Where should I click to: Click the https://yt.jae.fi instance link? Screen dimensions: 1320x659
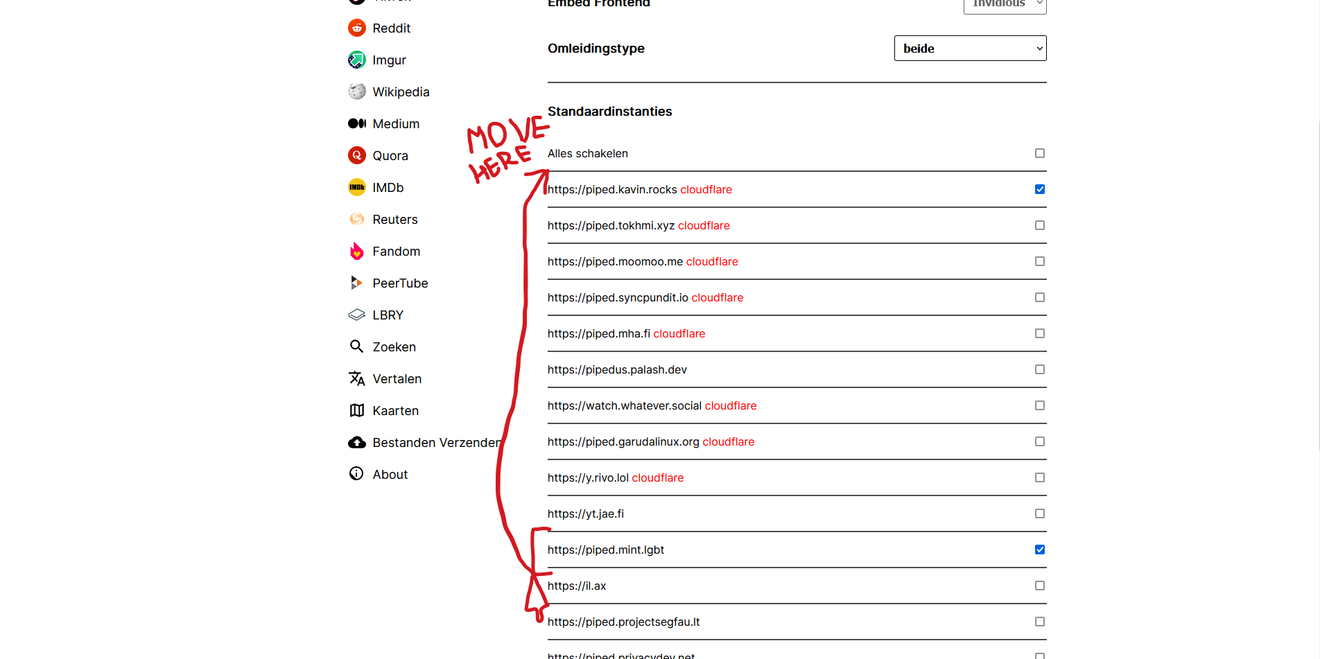coord(585,513)
